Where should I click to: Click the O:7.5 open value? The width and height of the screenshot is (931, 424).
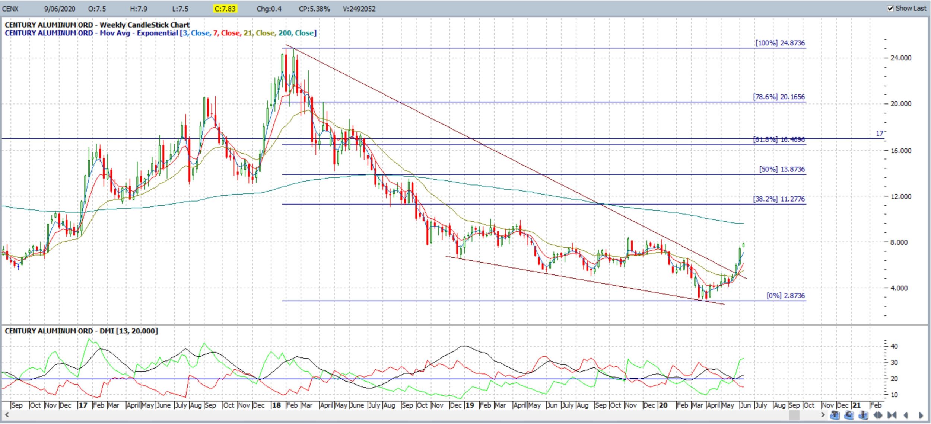point(97,9)
